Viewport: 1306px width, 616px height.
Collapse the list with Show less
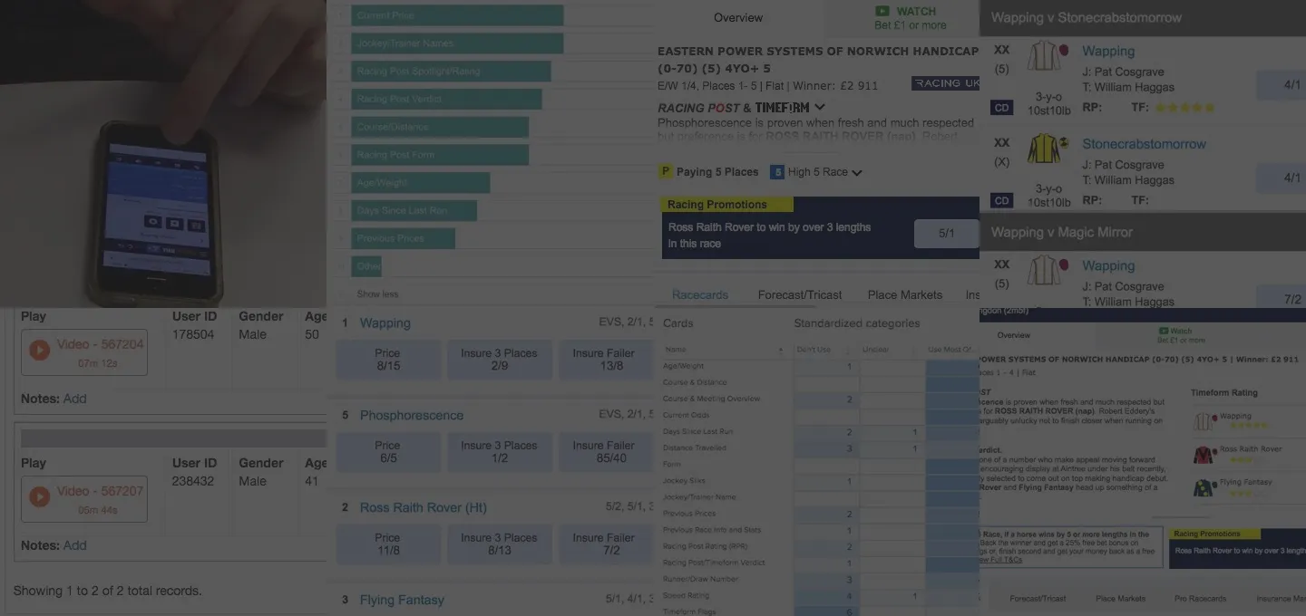click(x=377, y=294)
